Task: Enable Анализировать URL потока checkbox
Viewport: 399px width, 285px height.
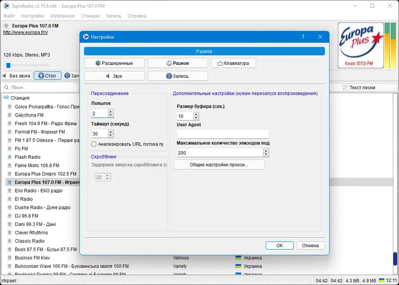Action: click(94, 144)
